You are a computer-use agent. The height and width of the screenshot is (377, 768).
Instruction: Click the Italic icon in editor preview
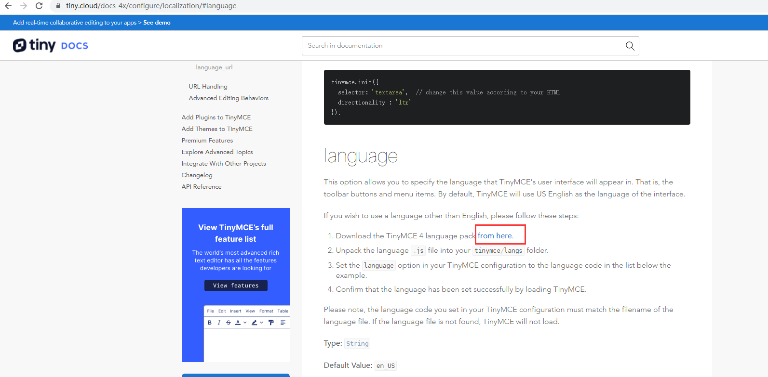[219, 323]
